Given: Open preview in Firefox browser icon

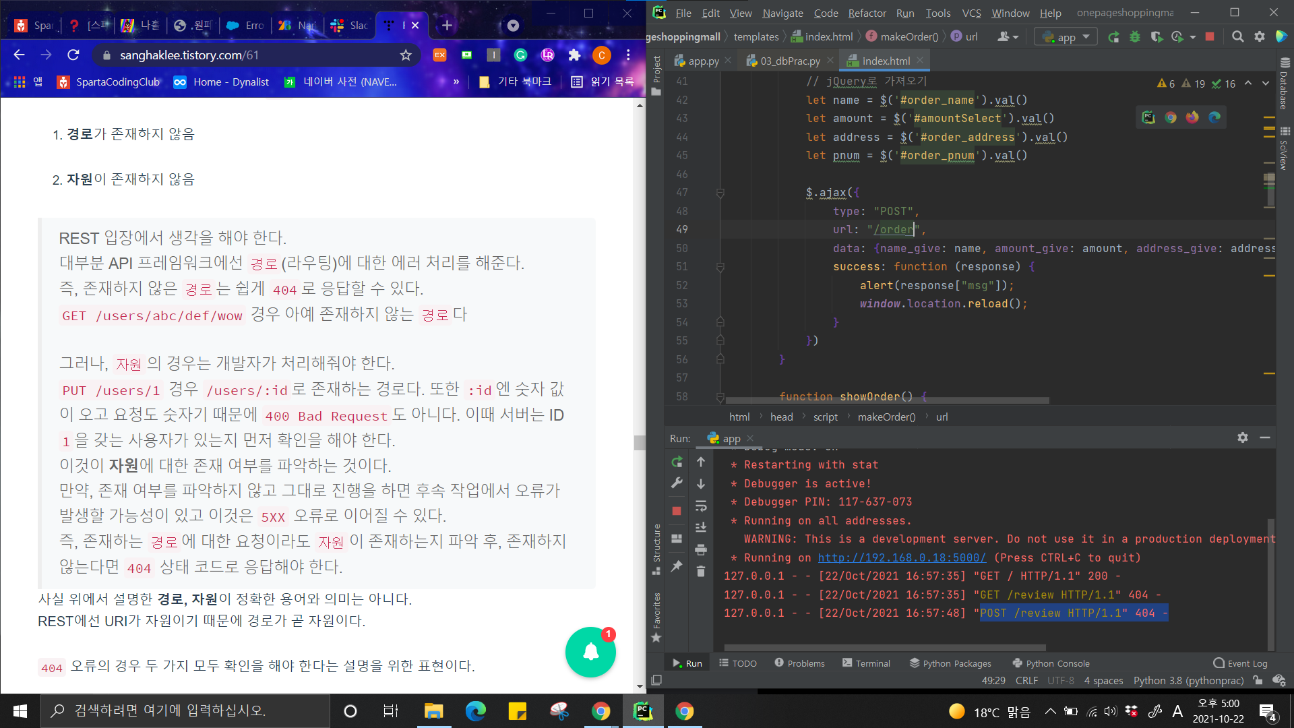Looking at the screenshot, I should (1192, 117).
